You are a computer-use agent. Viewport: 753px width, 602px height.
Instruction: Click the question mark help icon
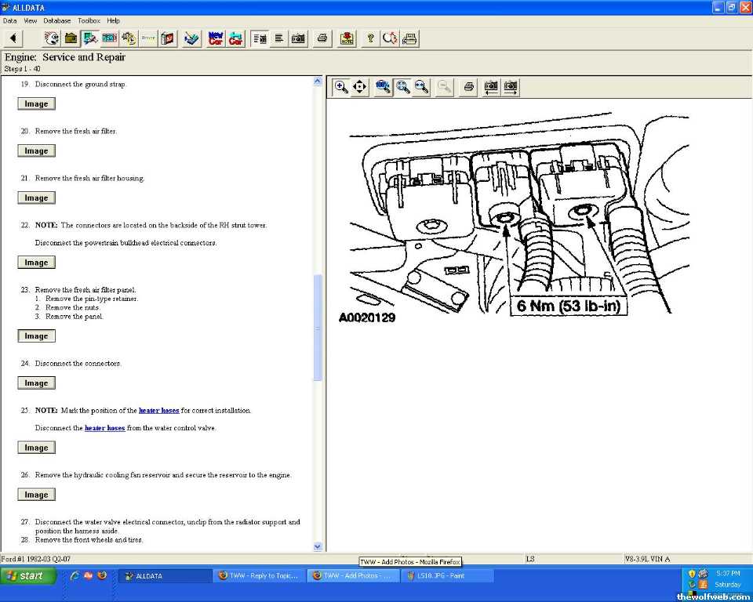coord(370,38)
